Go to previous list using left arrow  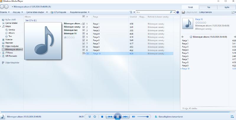183,37
